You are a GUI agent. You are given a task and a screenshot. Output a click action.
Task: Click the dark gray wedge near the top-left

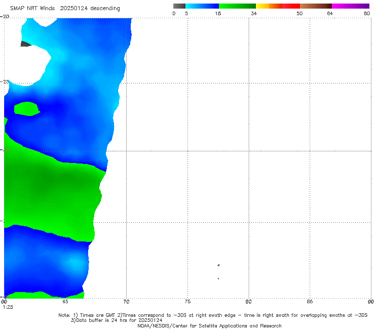pos(25,44)
